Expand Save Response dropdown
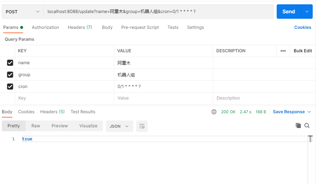The image size is (330, 185). (309, 112)
